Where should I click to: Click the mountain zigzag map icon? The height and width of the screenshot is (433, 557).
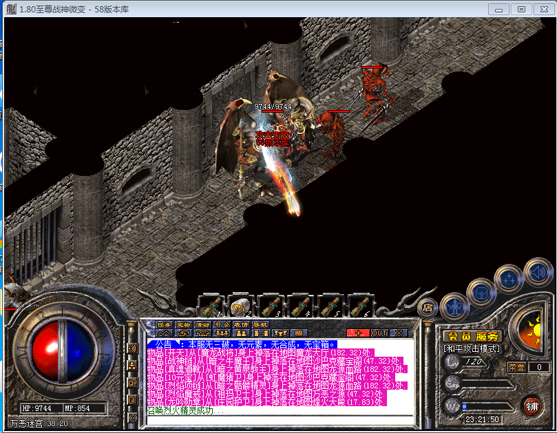[164, 333]
